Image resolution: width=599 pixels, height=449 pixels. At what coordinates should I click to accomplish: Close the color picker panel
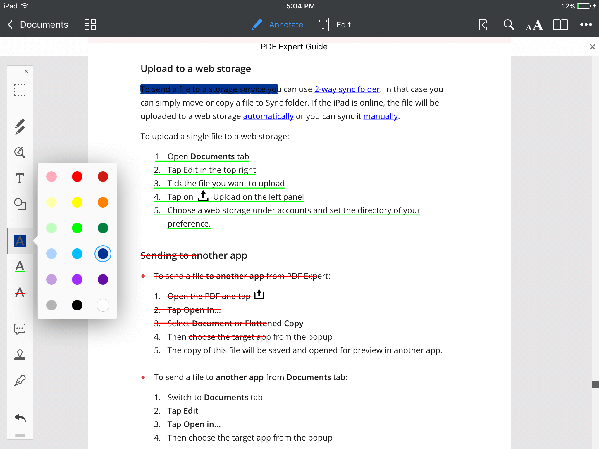26,71
